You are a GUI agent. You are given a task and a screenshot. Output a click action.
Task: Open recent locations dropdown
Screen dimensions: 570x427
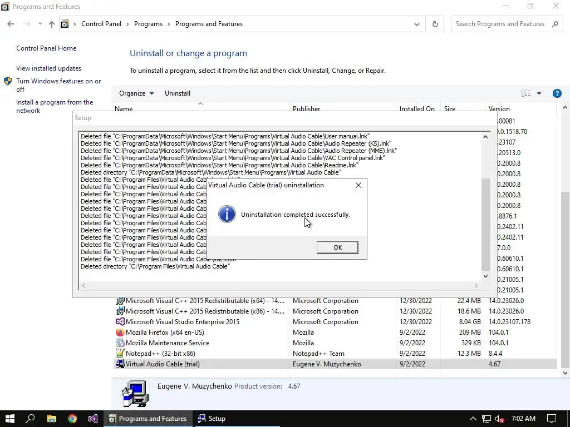40,24
